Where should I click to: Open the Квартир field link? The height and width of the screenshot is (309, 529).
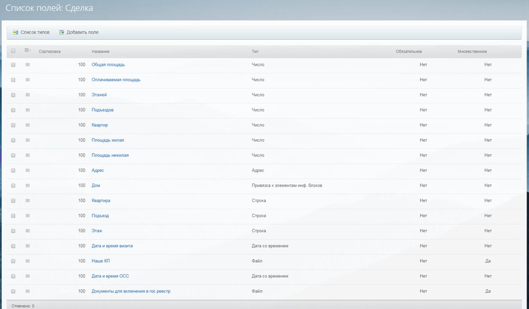click(100, 125)
